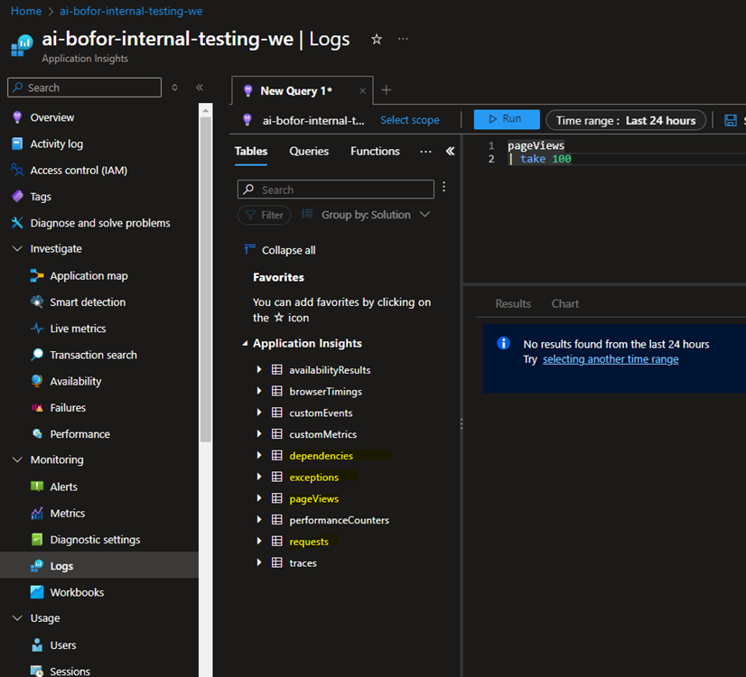Open more tabs ellipsis next to Functions
746x677 pixels.
pyautogui.click(x=425, y=152)
